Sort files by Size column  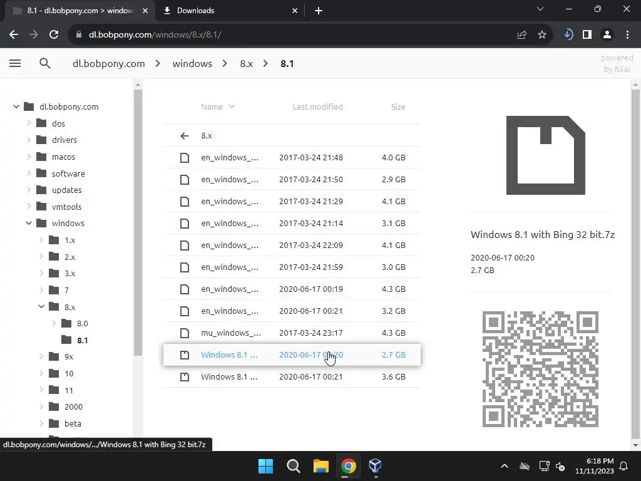pos(397,106)
